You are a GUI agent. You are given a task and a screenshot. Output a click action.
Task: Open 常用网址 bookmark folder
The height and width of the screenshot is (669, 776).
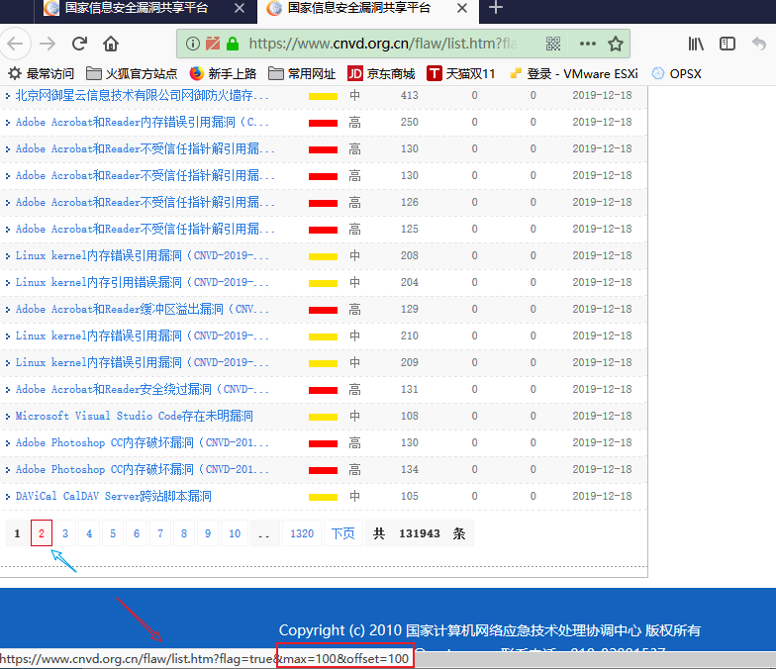pos(302,73)
